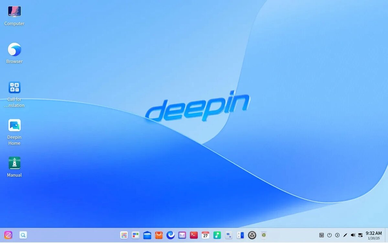
Task: Select the "Browser" label text
Action: pos(14,61)
